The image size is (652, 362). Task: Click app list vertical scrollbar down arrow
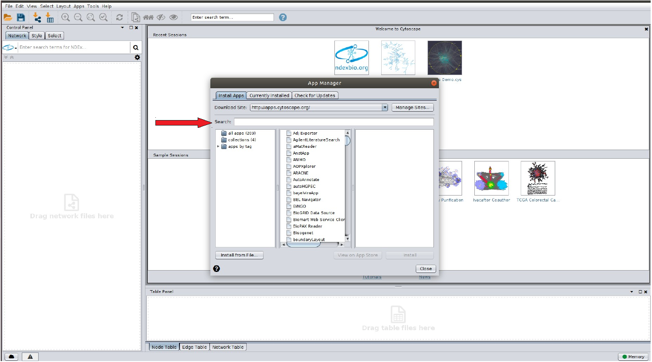click(x=348, y=238)
